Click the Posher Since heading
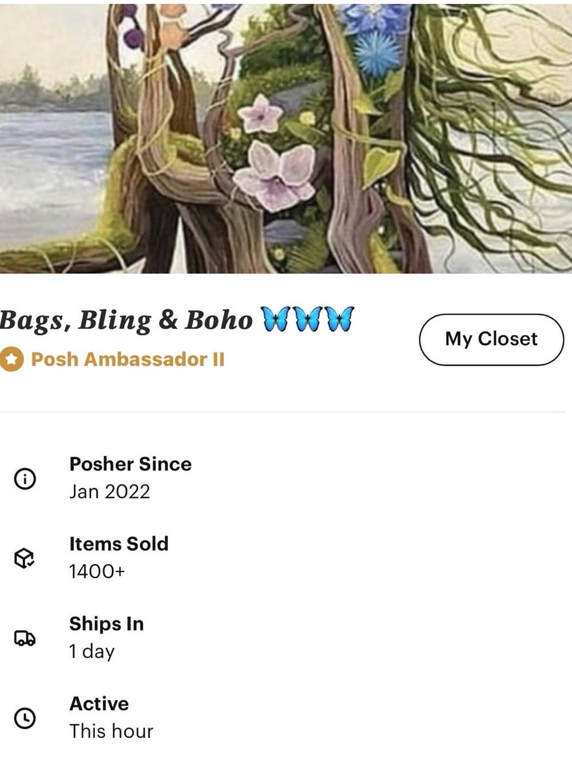 point(130,464)
